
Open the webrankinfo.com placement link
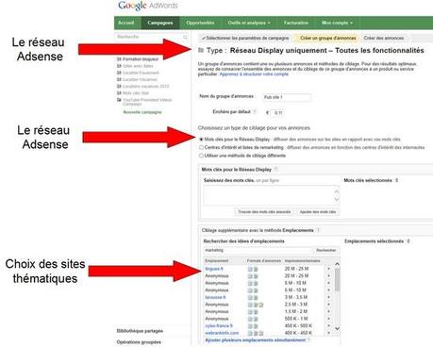coord(222,333)
